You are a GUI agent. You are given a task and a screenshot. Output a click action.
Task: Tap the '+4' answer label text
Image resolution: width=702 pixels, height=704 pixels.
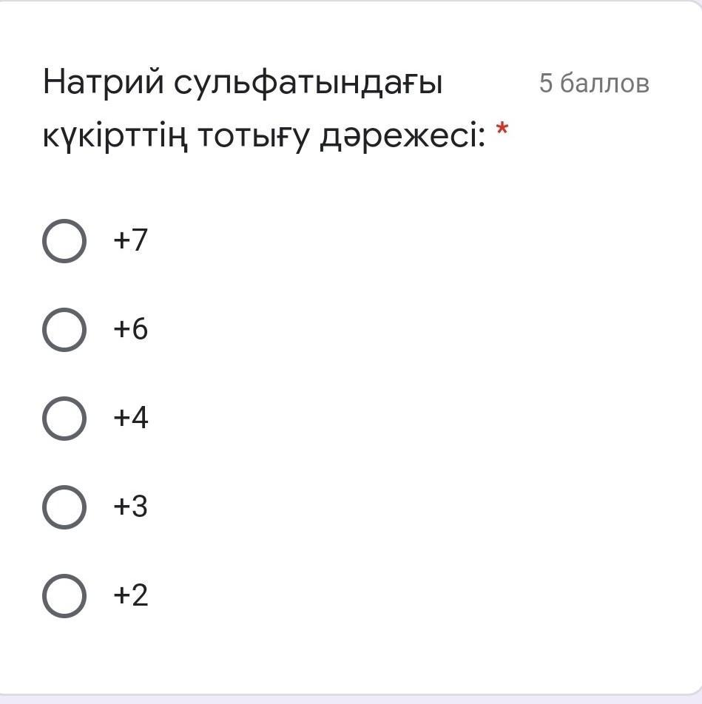(x=130, y=419)
